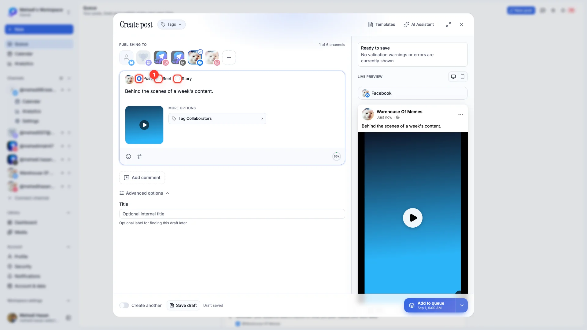Add another channel with plus button
This screenshot has height=330, width=587.
tap(229, 57)
